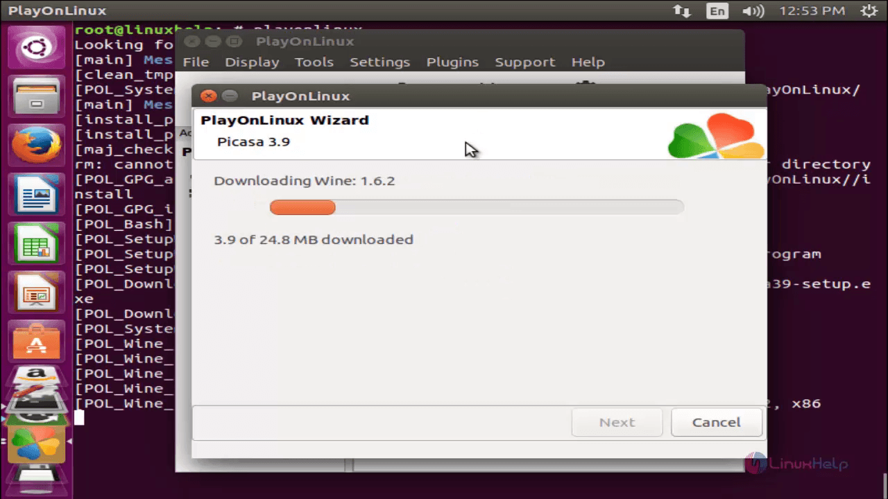This screenshot has width=888, height=499.
Task: Open the Ubuntu Dash search launcher
Action: point(36,48)
